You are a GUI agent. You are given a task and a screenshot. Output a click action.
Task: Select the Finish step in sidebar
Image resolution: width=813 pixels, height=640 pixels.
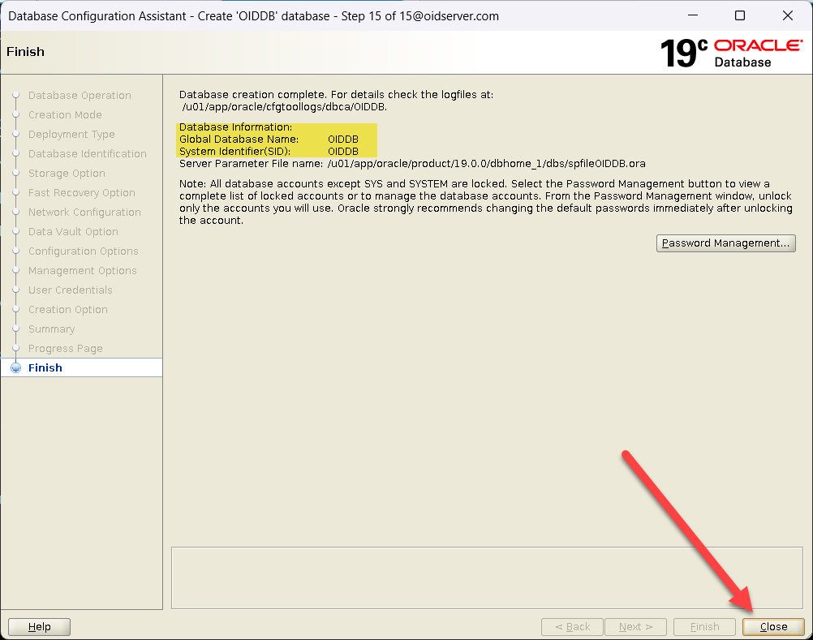click(45, 367)
